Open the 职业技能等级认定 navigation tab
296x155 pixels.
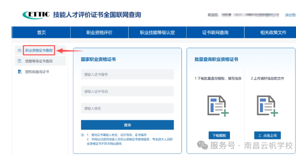pos(157,33)
